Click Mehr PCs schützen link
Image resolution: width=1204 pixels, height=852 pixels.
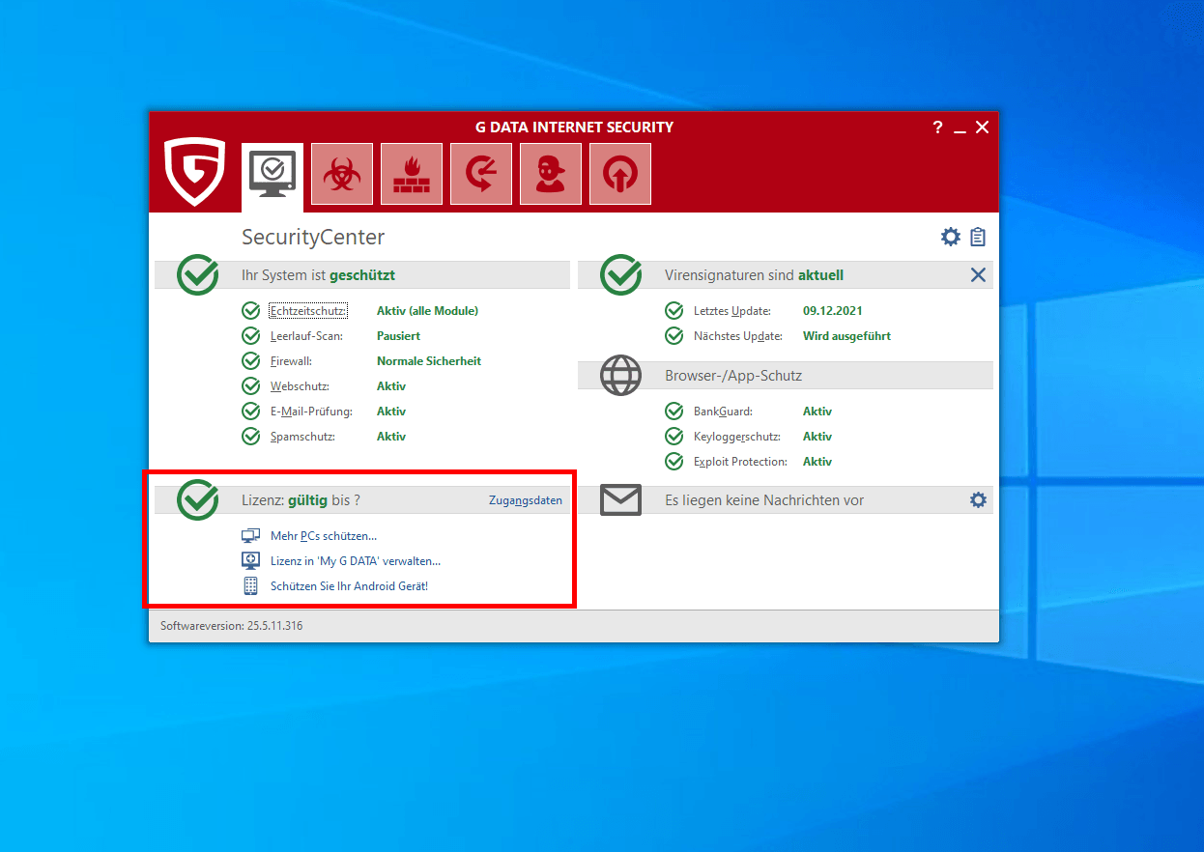(323, 536)
